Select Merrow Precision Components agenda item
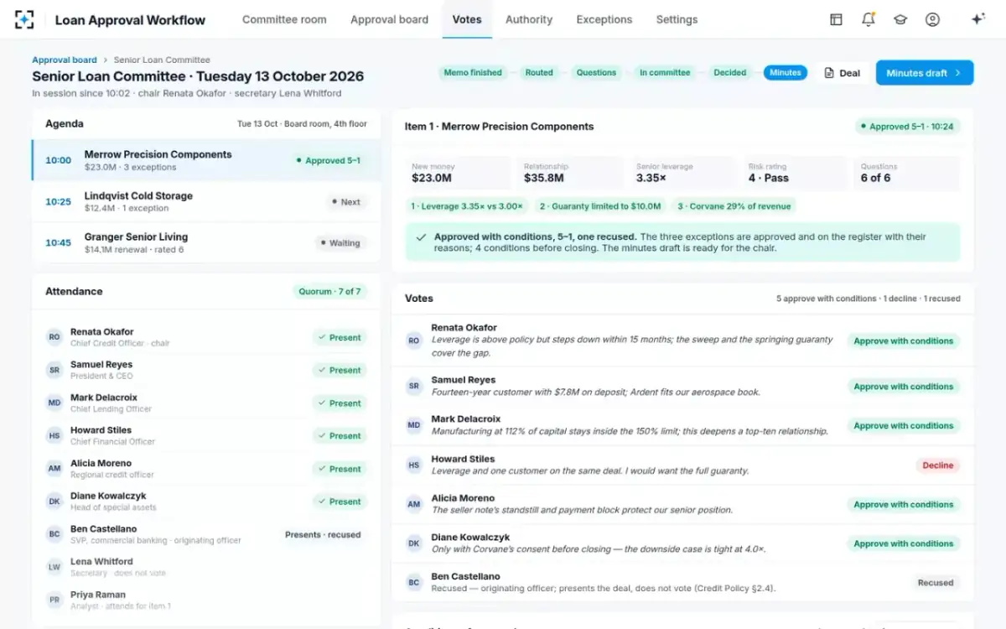This screenshot has height=629, width=1006. tap(206, 160)
